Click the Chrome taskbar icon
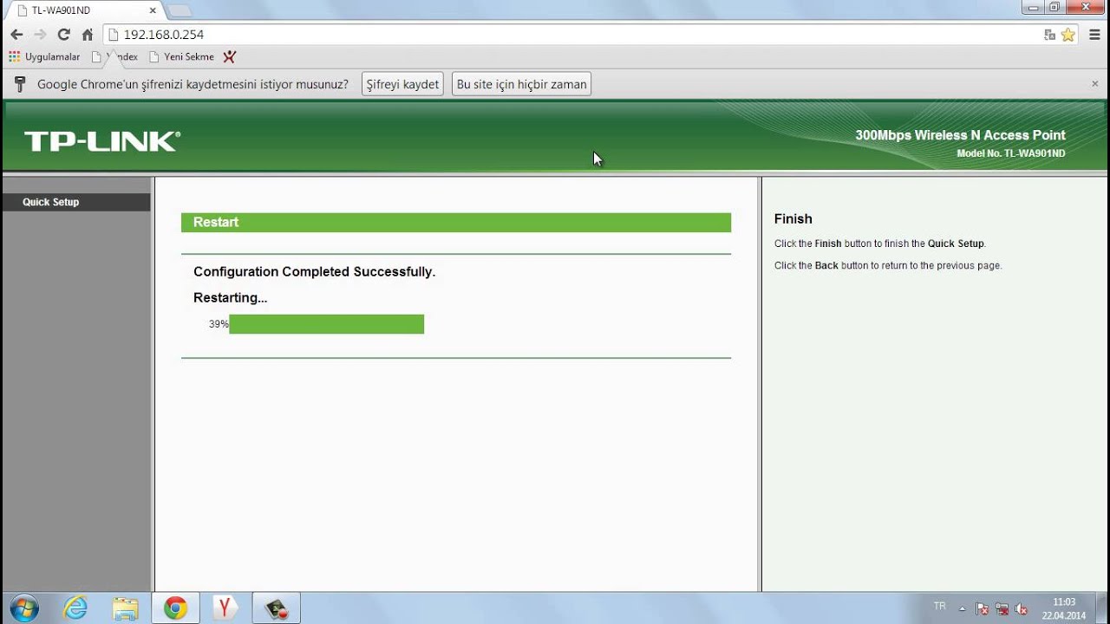Image resolution: width=1110 pixels, height=624 pixels. [x=175, y=608]
